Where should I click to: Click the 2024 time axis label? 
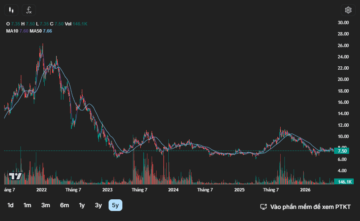pos(173,190)
